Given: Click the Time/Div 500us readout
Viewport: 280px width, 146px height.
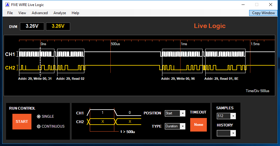Looking at the screenshot, I should [x=258, y=91].
